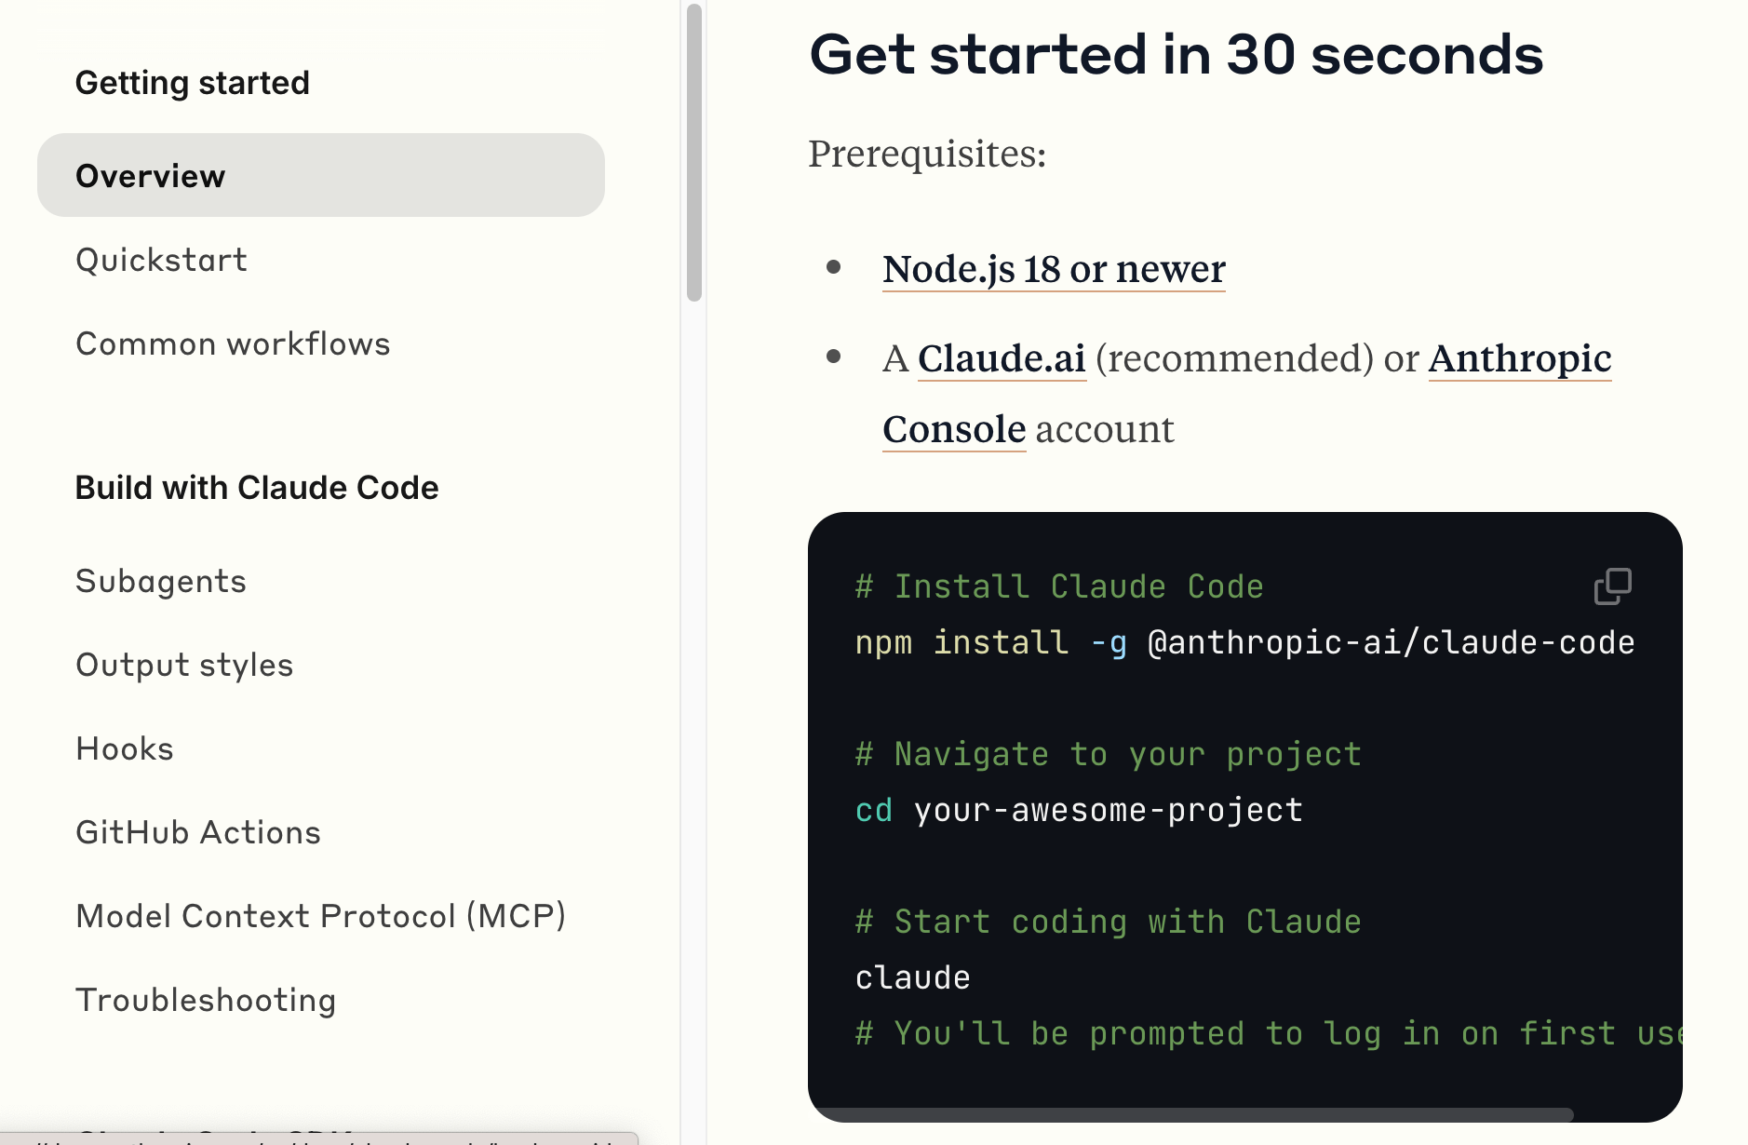
Task: Click the npm install command line
Action: 1244,643
